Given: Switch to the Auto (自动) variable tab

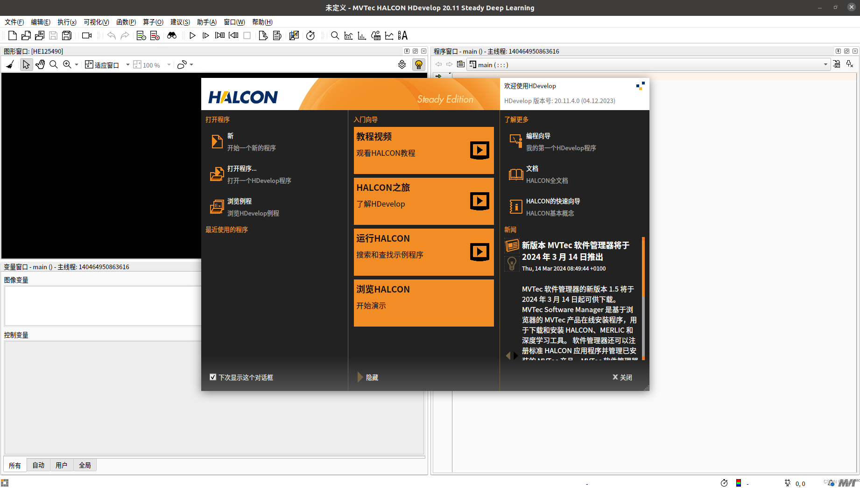Looking at the screenshot, I should (x=38, y=465).
